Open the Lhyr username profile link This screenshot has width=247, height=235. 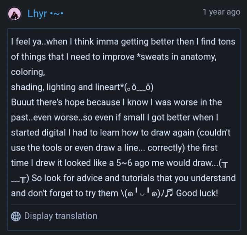click(37, 14)
